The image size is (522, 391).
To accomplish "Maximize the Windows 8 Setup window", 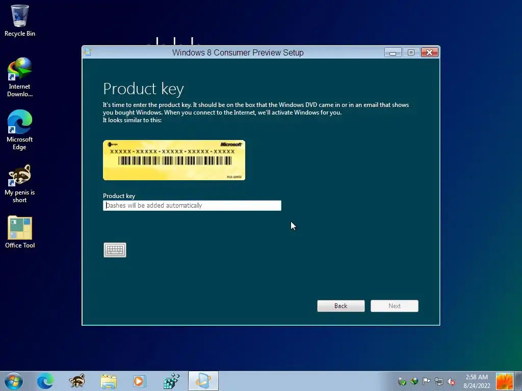I will coord(411,52).
